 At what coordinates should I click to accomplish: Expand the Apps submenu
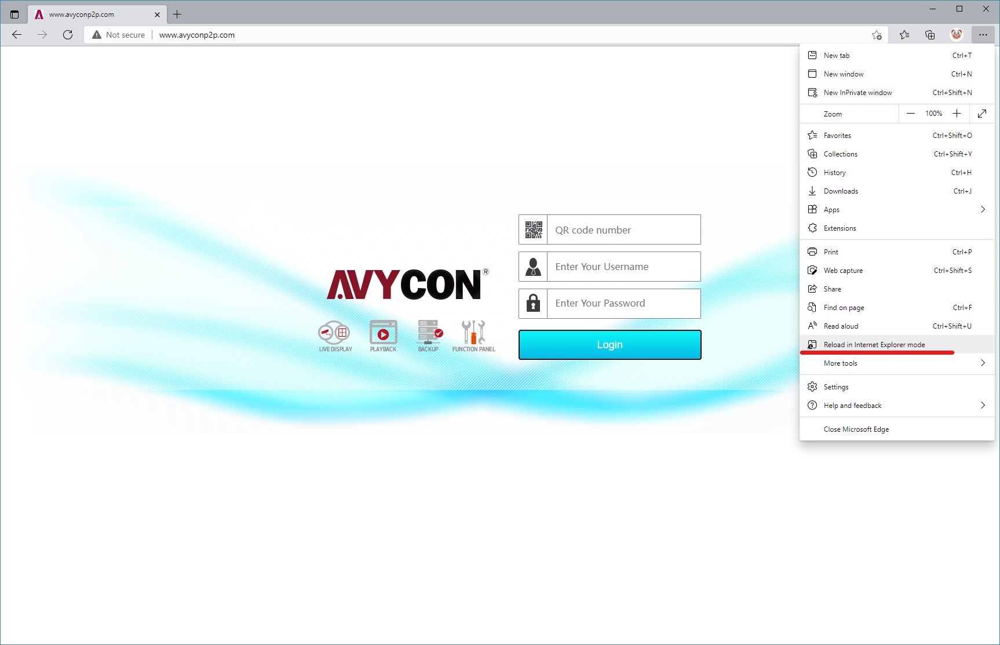pos(897,210)
